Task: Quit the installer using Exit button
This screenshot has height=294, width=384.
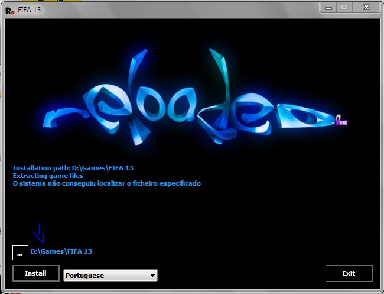Action: pyautogui.click(x=349, y=273)
